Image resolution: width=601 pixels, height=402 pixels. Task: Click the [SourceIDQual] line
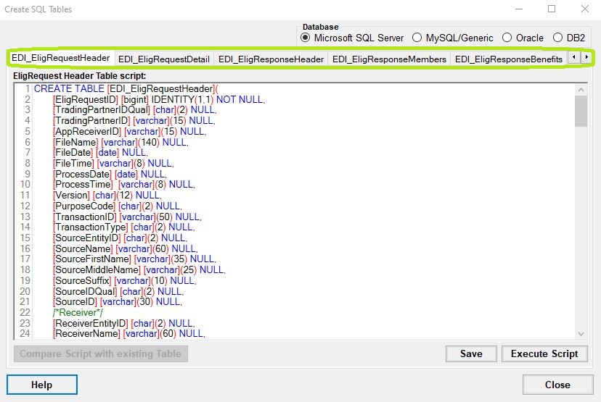coord(118,291)
